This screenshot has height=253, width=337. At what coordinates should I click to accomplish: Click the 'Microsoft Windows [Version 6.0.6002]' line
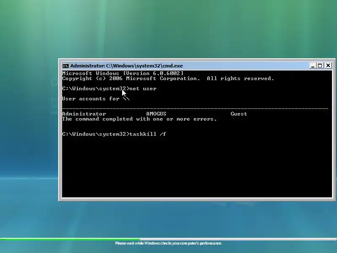pyautogui.click(x=123, y=73)
